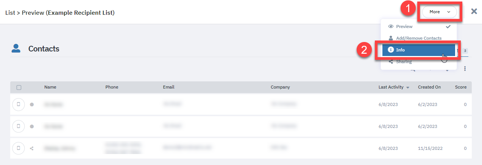Screen dimensions: 482x165
Task: Open the vertical three-dot options menu
Action: click(x=465, y=68)
